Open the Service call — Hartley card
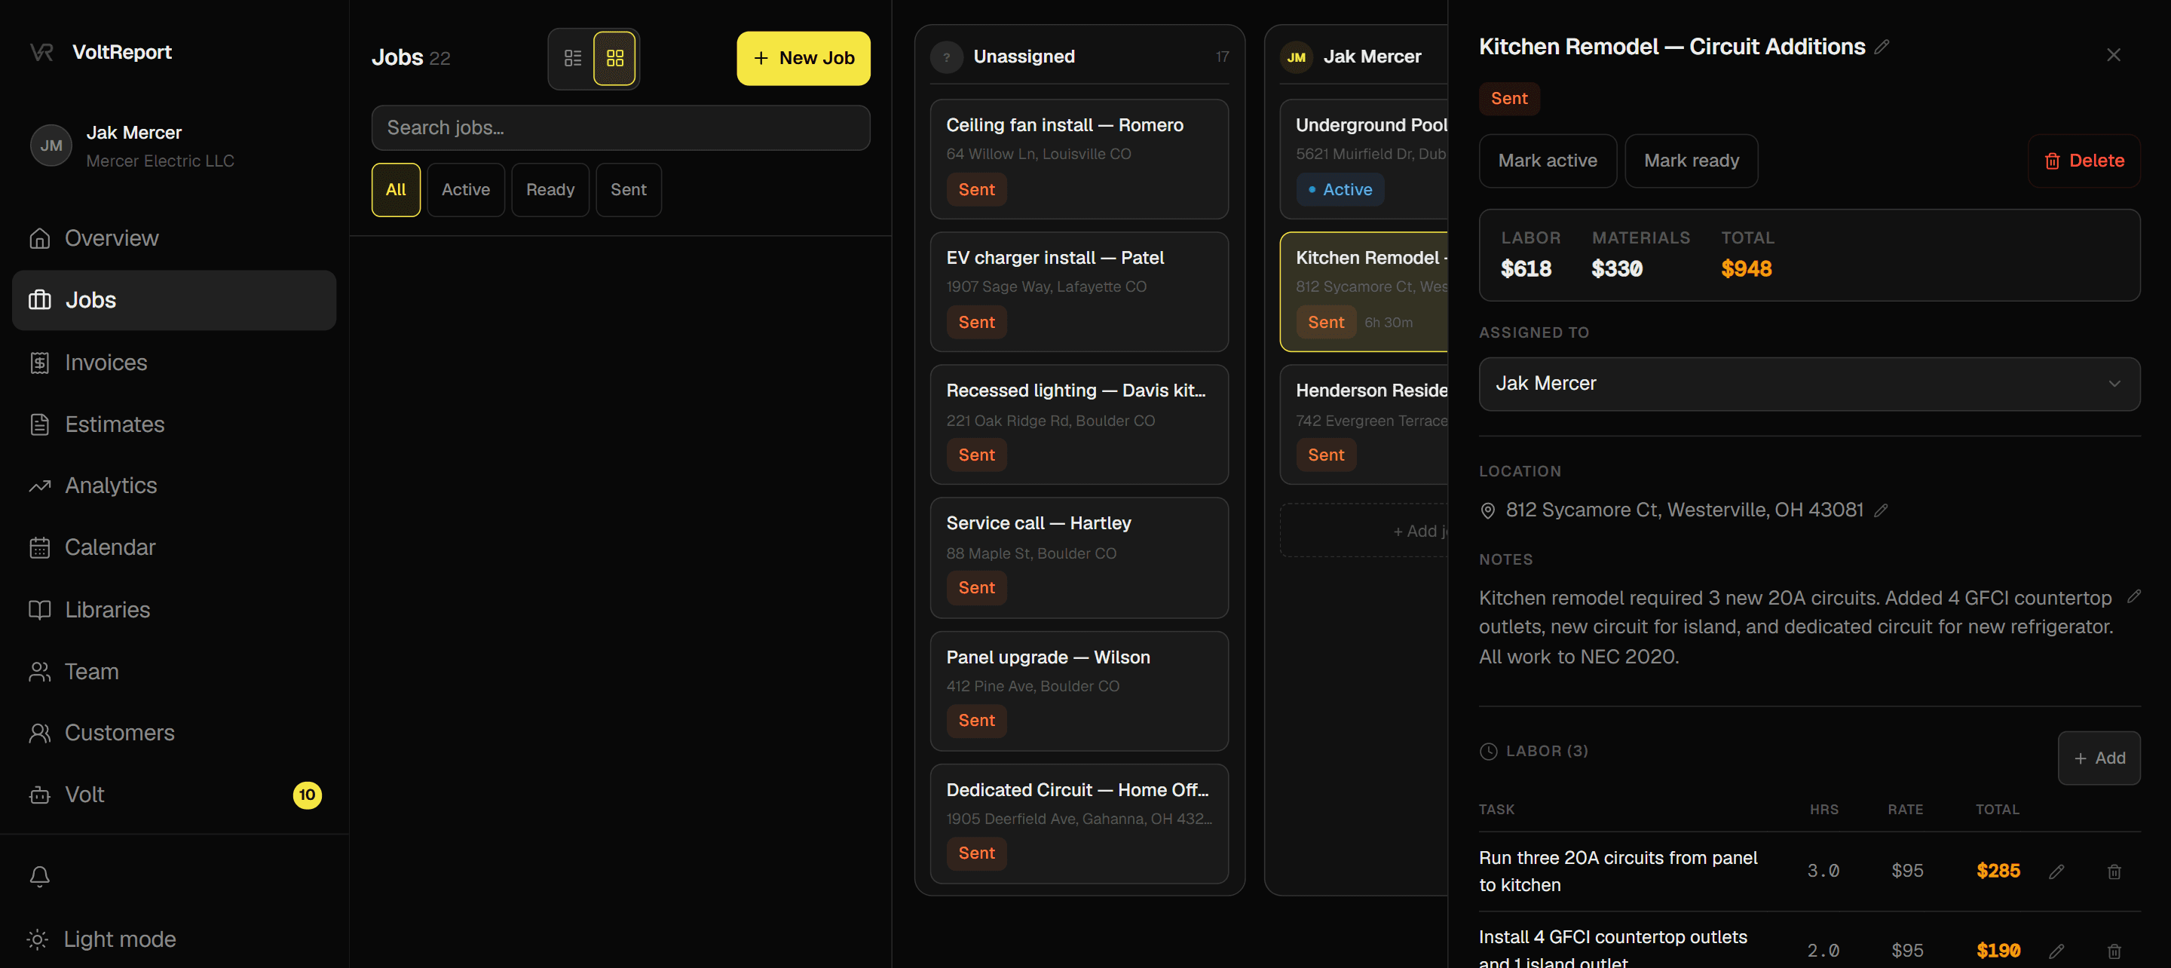This screenshot has width=2171, height=968. point(1079,557)
